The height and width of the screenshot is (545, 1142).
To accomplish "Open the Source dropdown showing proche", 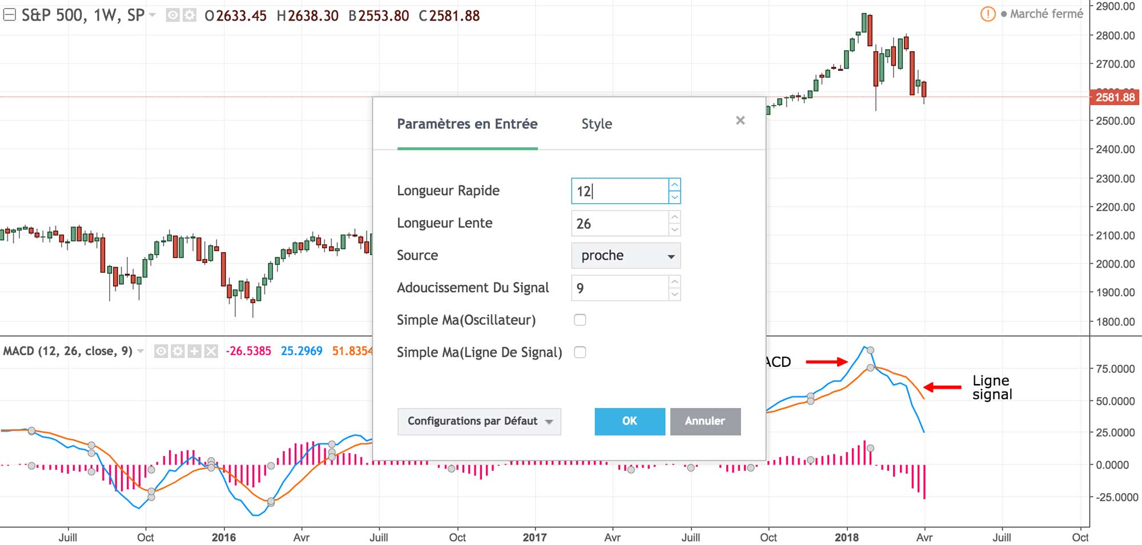I will coord(626,256).
